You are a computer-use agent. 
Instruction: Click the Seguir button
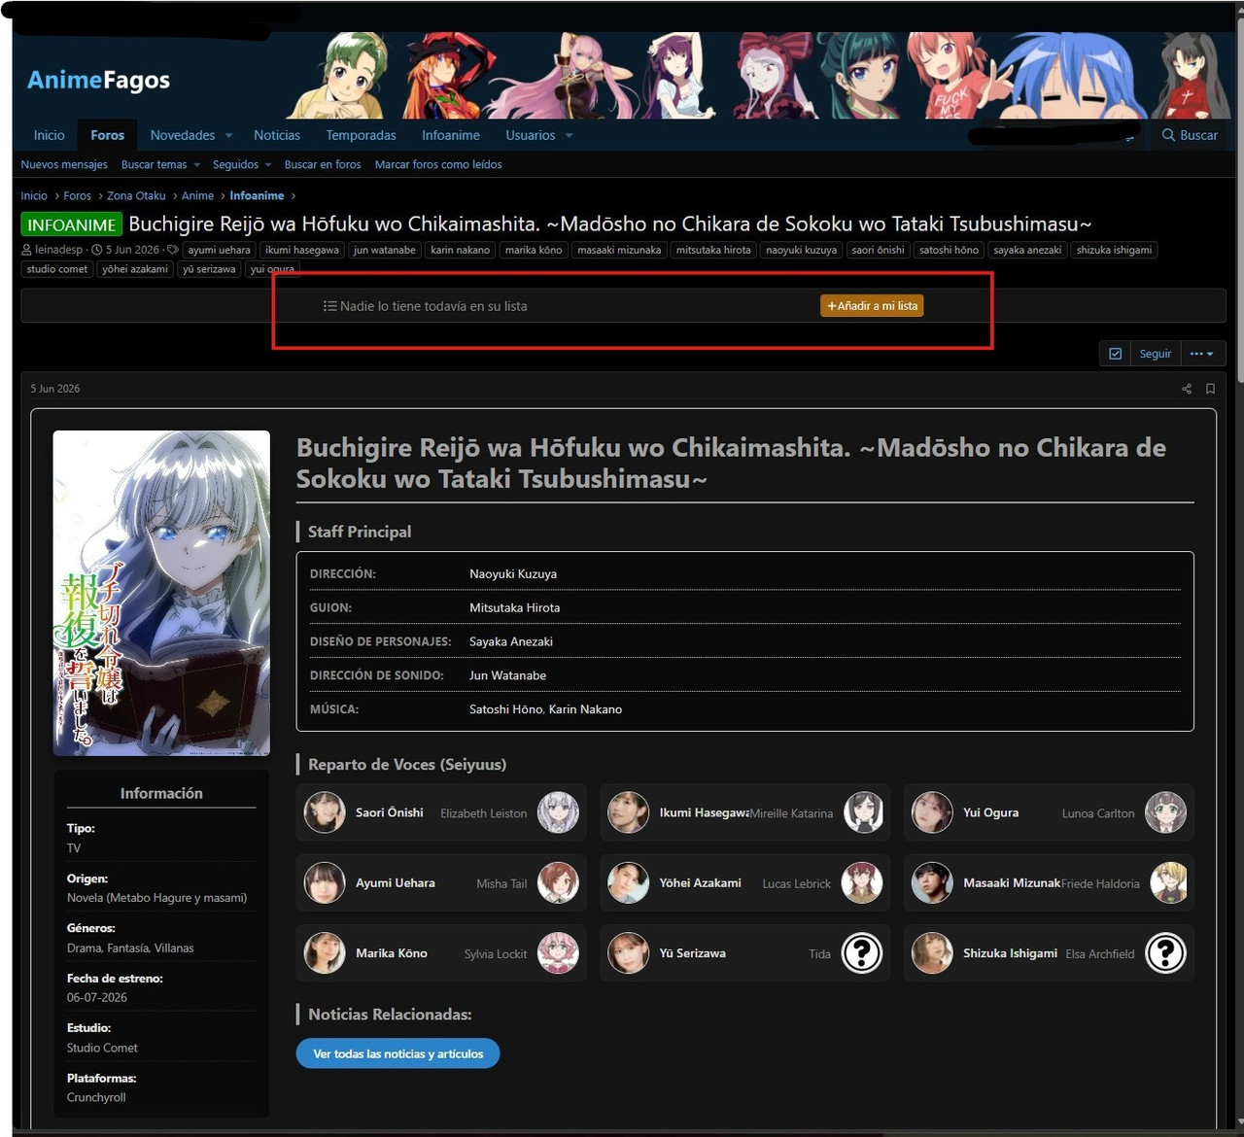pos(1156,354)
